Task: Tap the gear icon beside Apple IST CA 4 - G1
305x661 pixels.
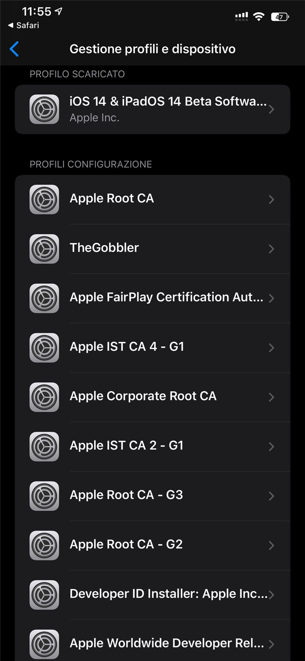Action: coord(44,347)
